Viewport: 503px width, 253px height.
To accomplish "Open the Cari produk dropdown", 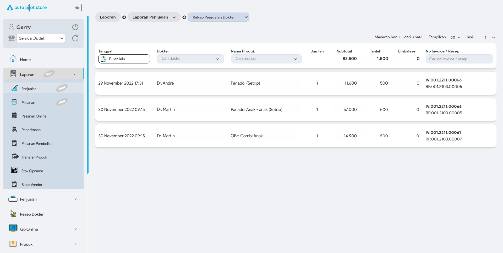I will tap(266, 59).
